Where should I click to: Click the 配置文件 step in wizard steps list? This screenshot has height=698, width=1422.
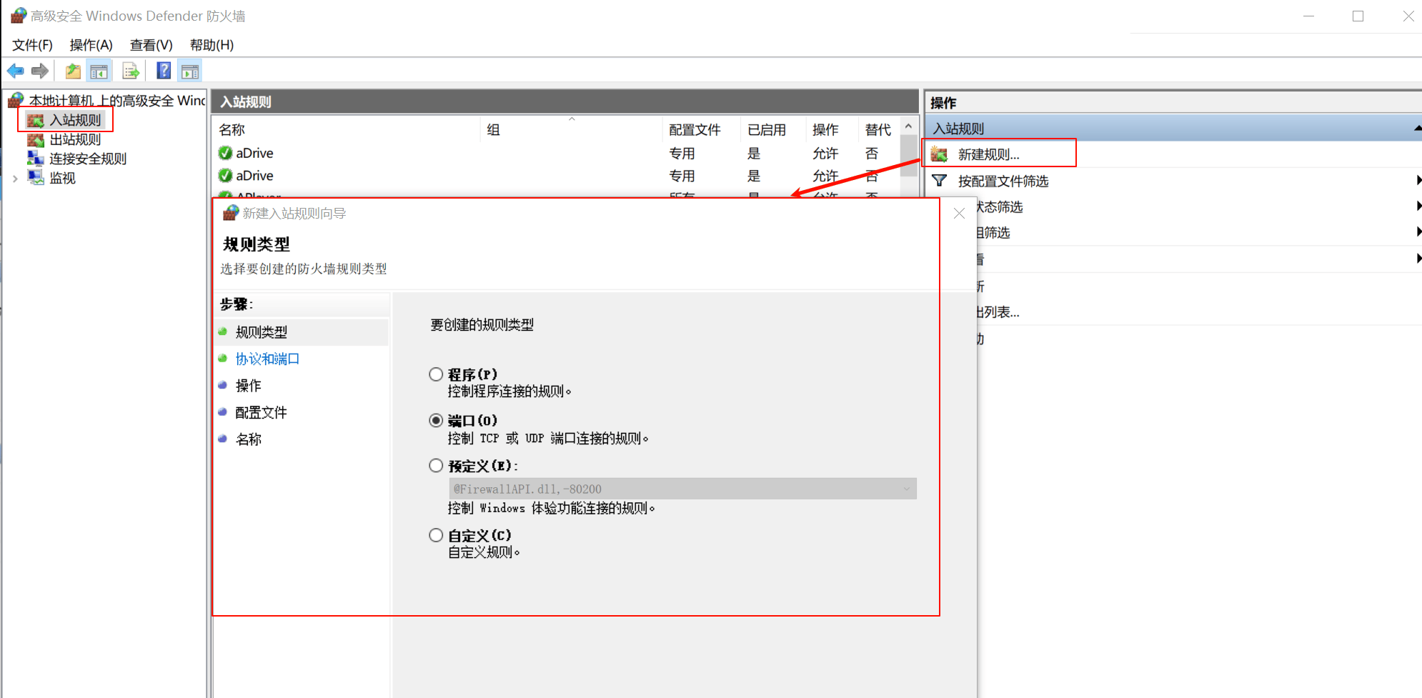click(x=262, y=412)
